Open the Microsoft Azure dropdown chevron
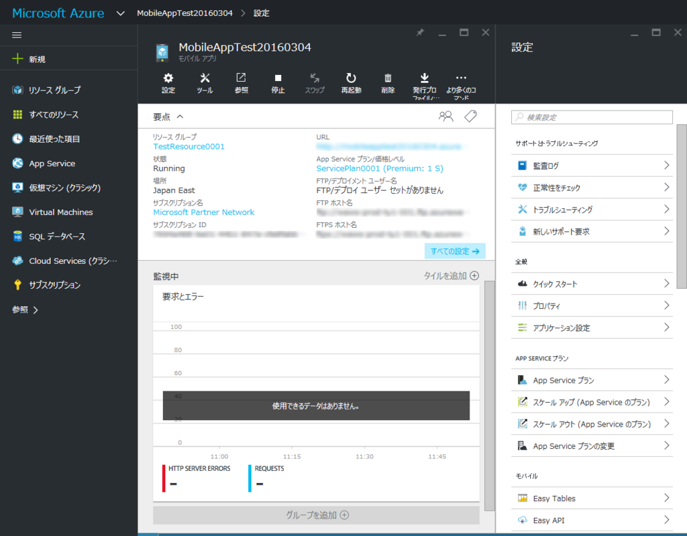 121,13
